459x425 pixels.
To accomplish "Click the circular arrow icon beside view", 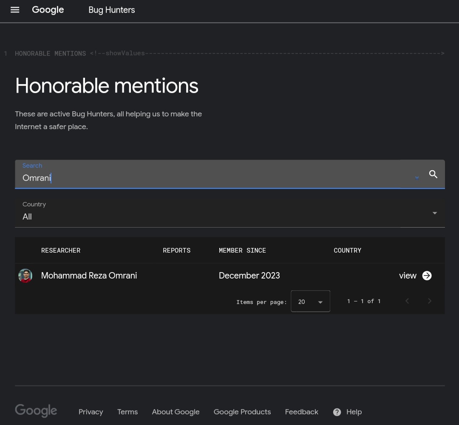I will (x=427, y=276).
